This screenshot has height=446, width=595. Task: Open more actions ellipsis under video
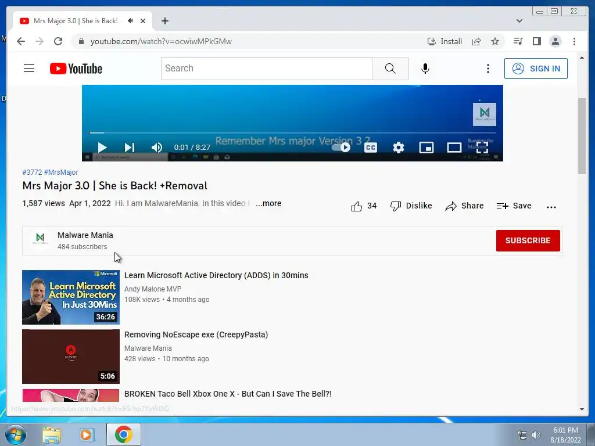point(551,207)
